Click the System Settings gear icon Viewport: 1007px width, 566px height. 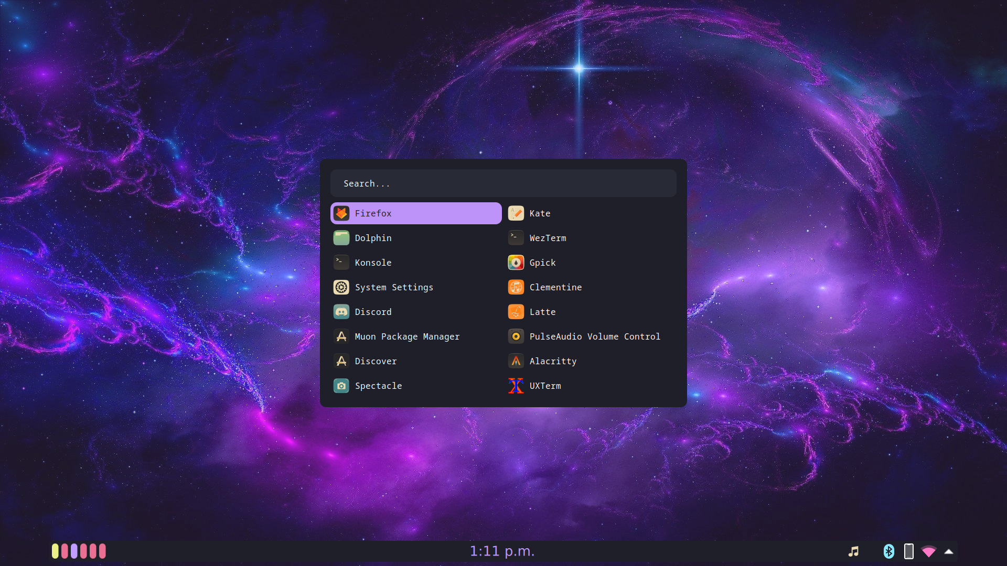pyautogui.click(x=341, y=287)
